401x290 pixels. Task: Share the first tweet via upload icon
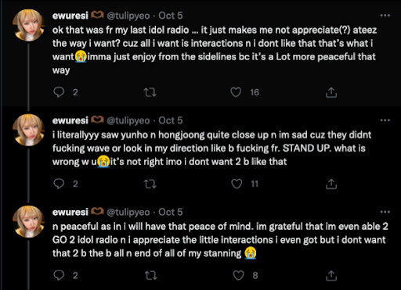331,92
